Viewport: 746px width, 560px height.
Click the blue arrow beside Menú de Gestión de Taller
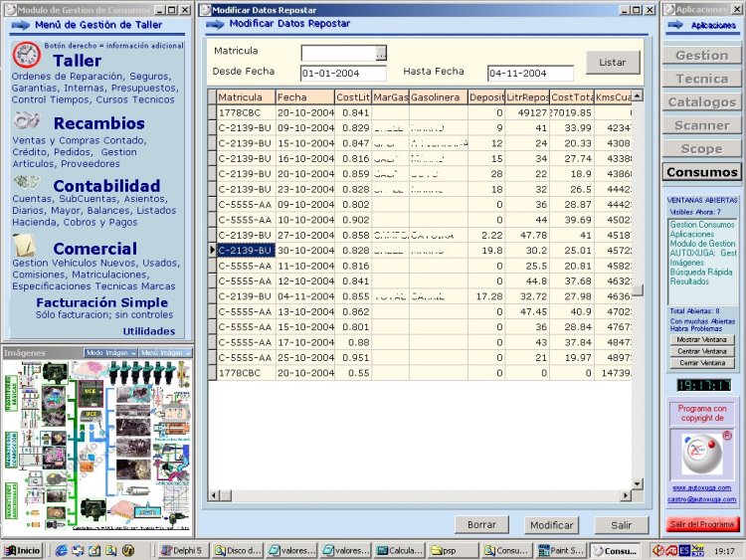(x=21, y=25)
